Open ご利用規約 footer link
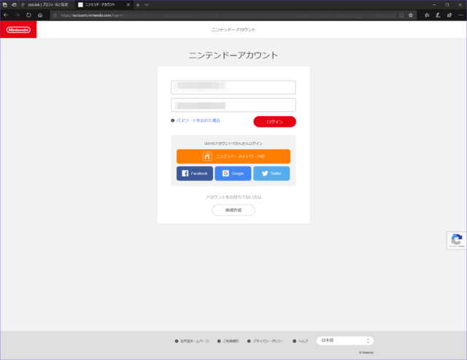The image size is (467, 360). [x=231, y=341]
